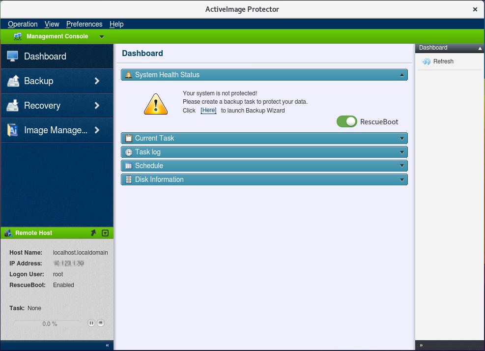Image resolution: width=485 pixels, height=351 pixels.
Task: Click the Refresh icon in right panel
Action: 427,61
